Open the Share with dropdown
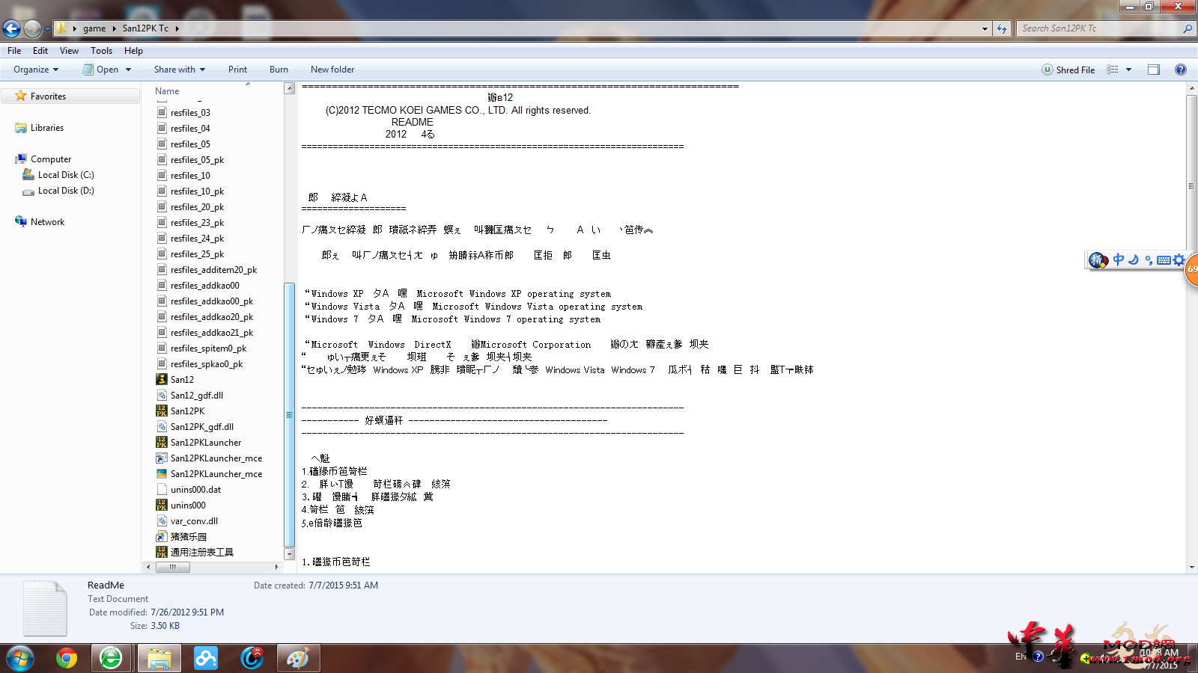 180,70
